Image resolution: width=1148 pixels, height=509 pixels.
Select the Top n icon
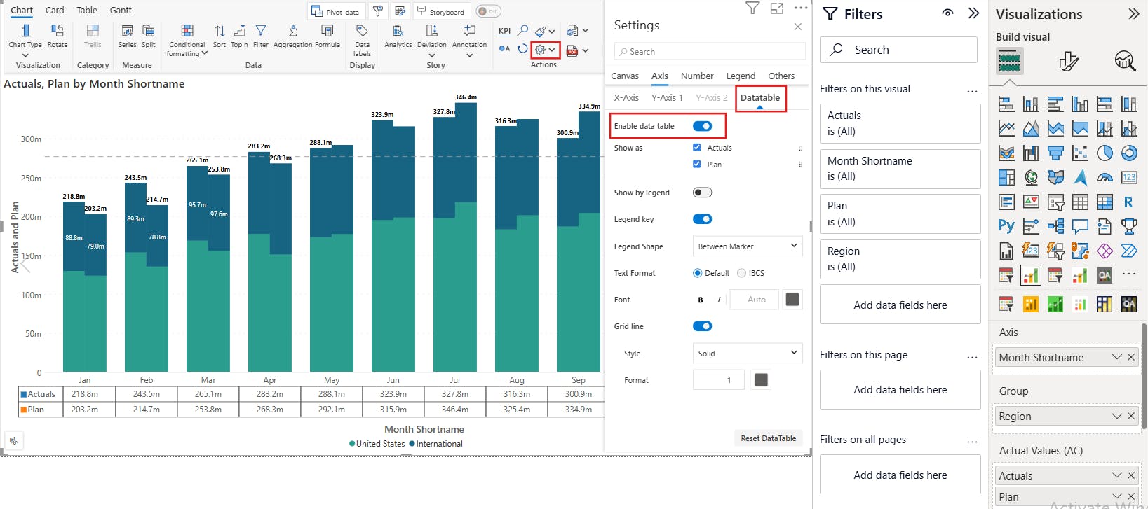239,32
